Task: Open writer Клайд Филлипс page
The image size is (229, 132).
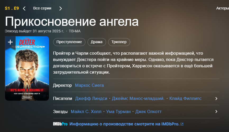Action: [185, 99]
